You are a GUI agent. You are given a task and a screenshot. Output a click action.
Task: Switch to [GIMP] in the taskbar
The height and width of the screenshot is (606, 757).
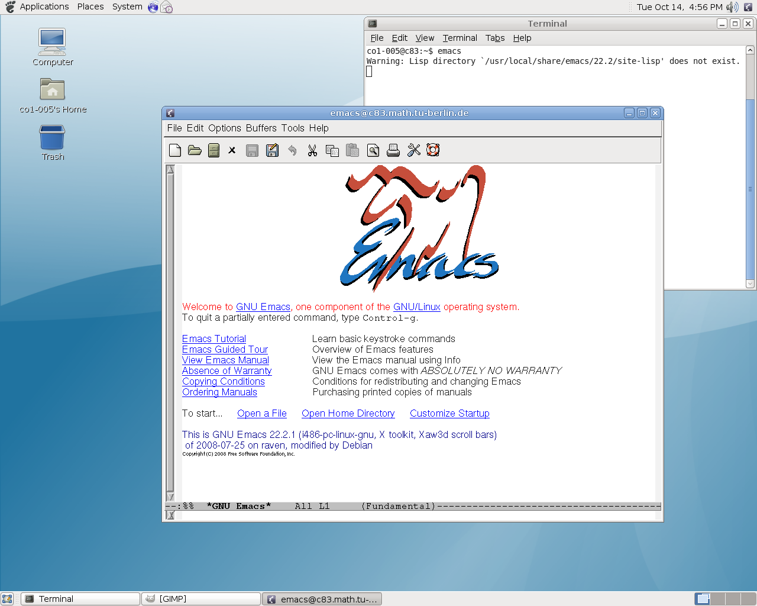pyautogui.click(x=201, y=599)
